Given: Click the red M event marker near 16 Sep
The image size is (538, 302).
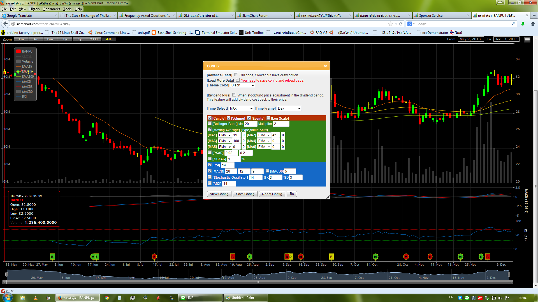Looking at the screenshot, I should (301, 256).
